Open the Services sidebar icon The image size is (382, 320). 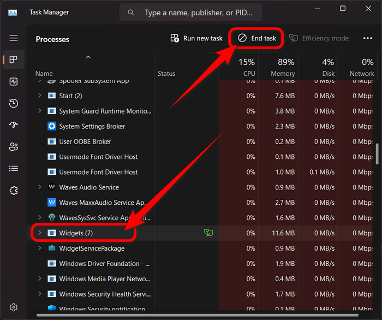click(14, 191)
